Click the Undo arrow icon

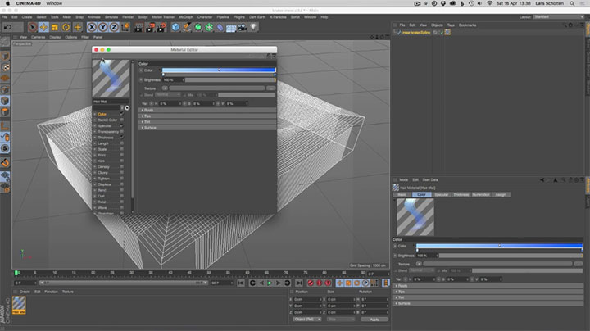[x=7, y=27]
